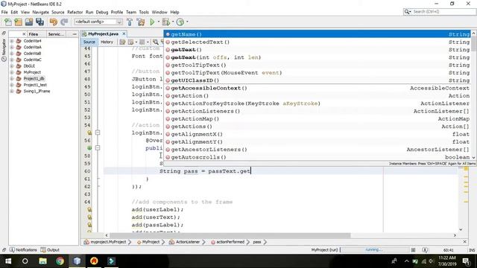Select the Project1_test node in tree
Image resolution: width=477 pixels, height=268 pixels.
35,85
